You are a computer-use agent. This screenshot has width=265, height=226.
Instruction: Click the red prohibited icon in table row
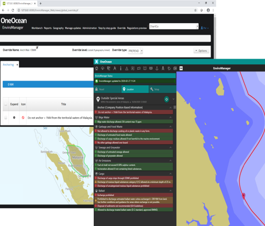pos(23,118)
